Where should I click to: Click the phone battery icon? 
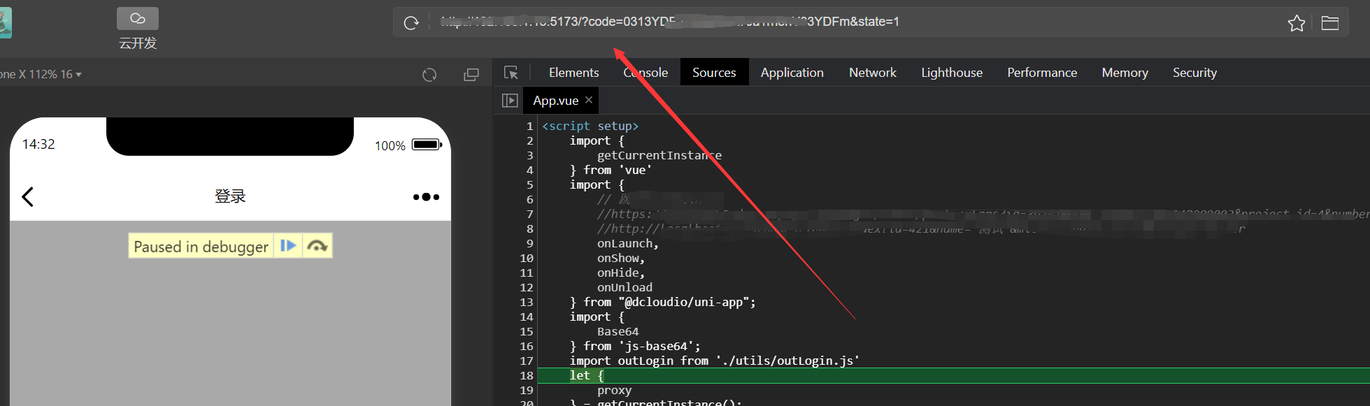tap(427, 145)
